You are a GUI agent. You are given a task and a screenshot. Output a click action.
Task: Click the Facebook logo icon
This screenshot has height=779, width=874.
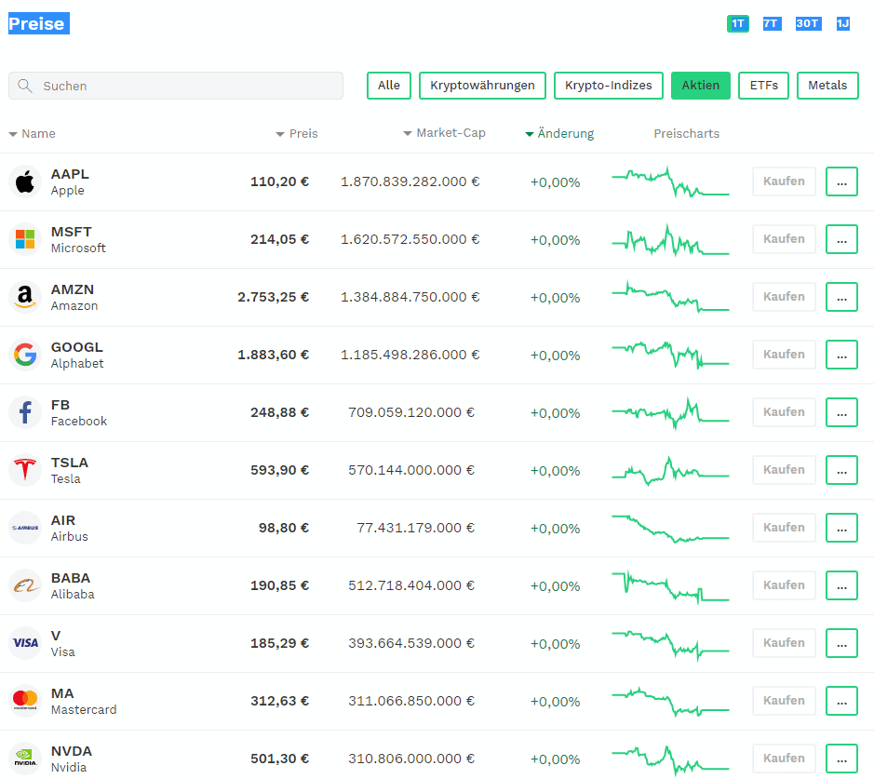(x=25, y=412)
